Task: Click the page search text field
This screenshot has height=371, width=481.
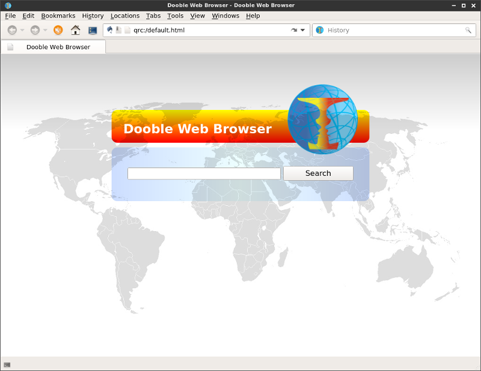Action: click(x=204, y=173)
